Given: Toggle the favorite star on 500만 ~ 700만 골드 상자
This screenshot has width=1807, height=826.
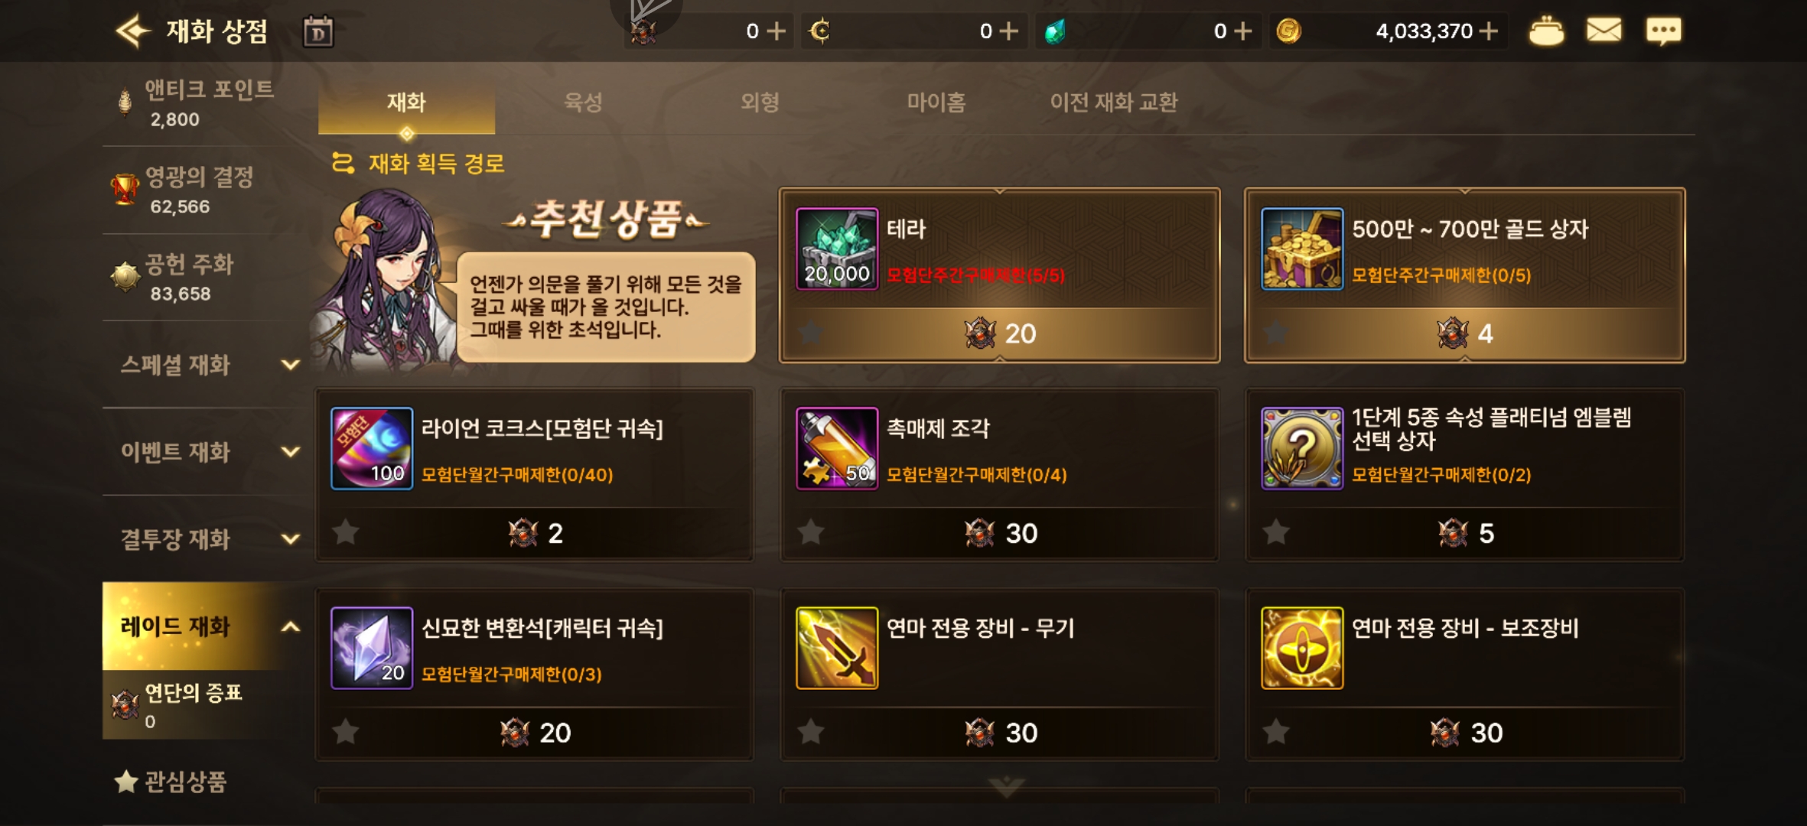Looking at the screenshot, I should (1275, 333).
